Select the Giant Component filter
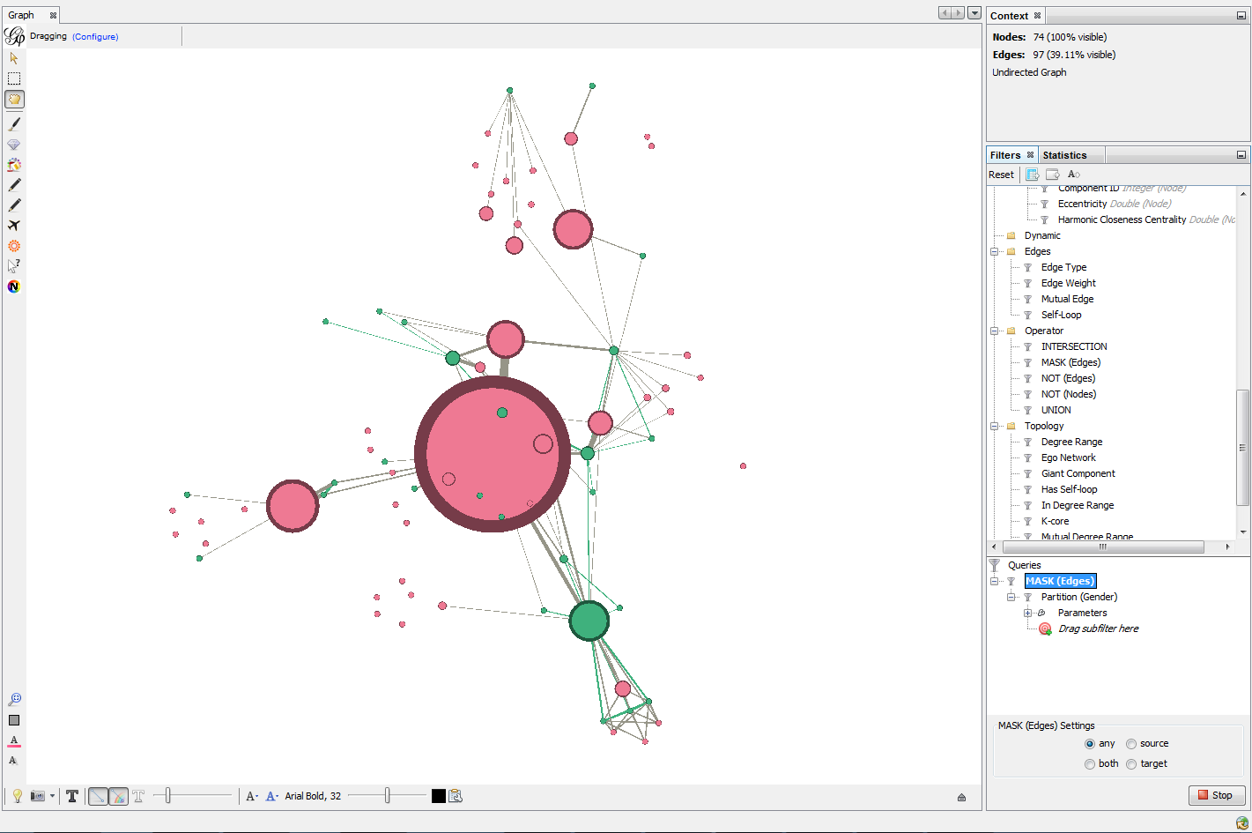Viewport: 1252px width, 833px height. 1078,473
